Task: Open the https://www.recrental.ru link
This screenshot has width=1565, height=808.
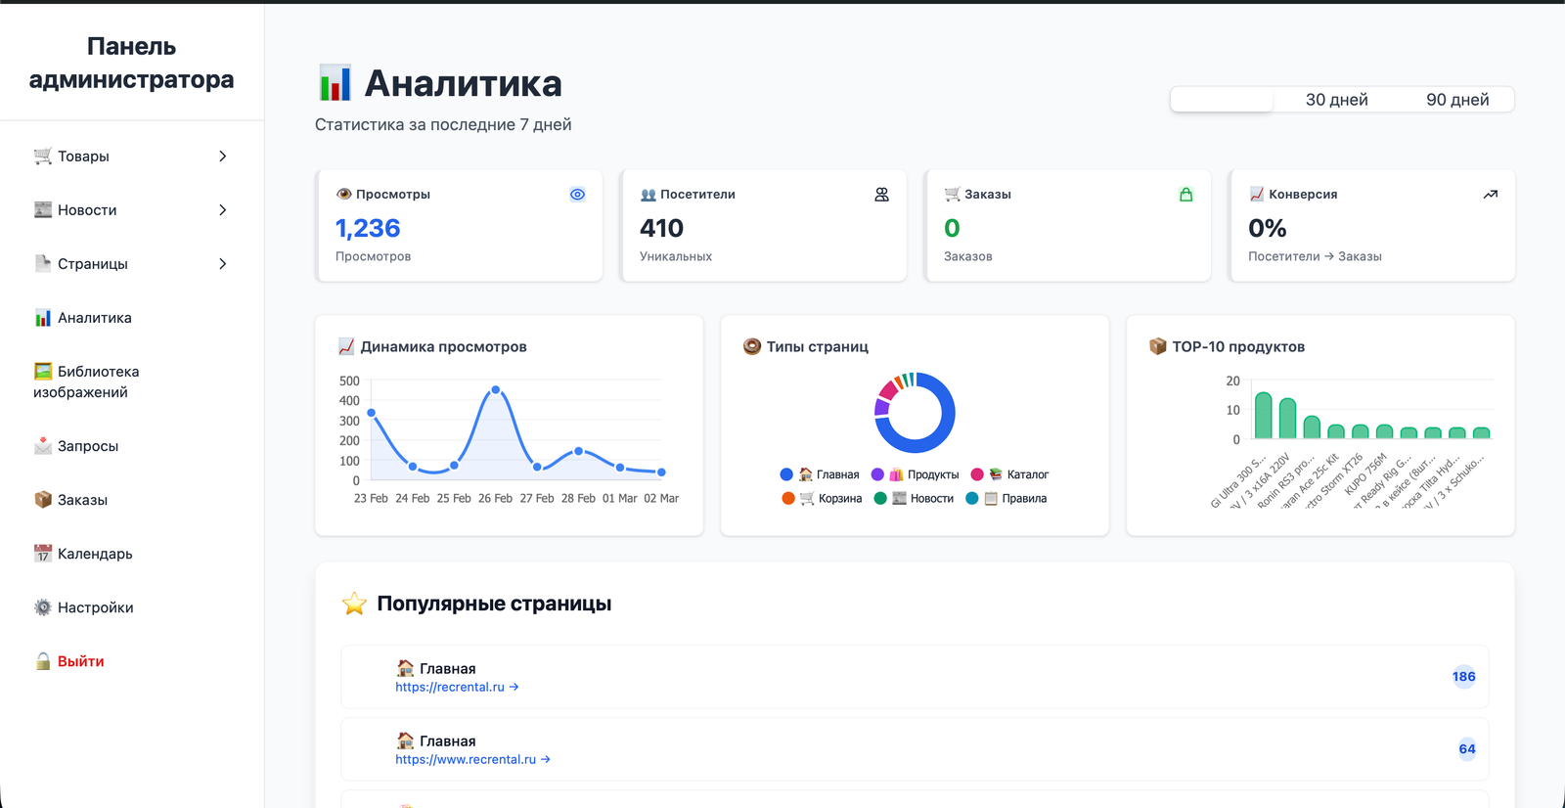Action: [472, 759]
